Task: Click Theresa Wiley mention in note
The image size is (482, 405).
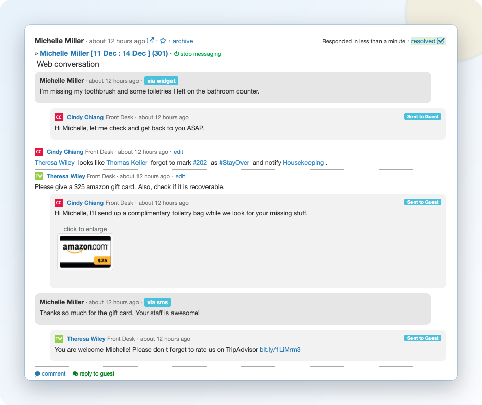Action: [x=54, y=162]
